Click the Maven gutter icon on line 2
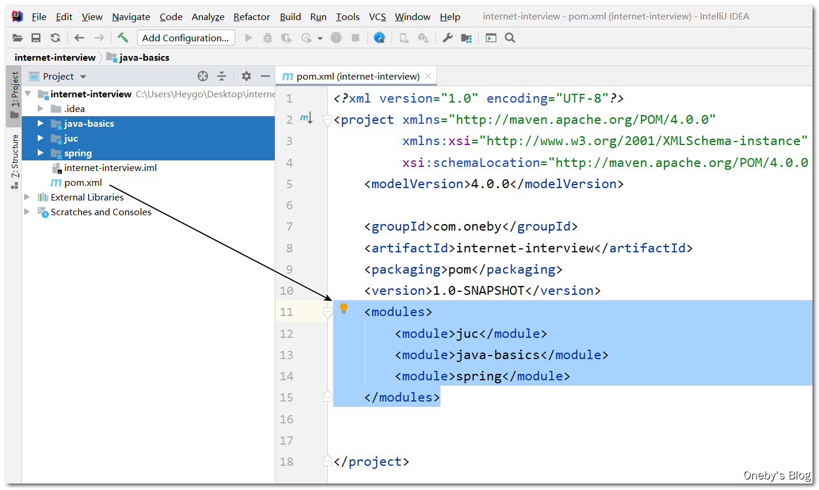Screen dimensions: 819x490 coord(305,119)
